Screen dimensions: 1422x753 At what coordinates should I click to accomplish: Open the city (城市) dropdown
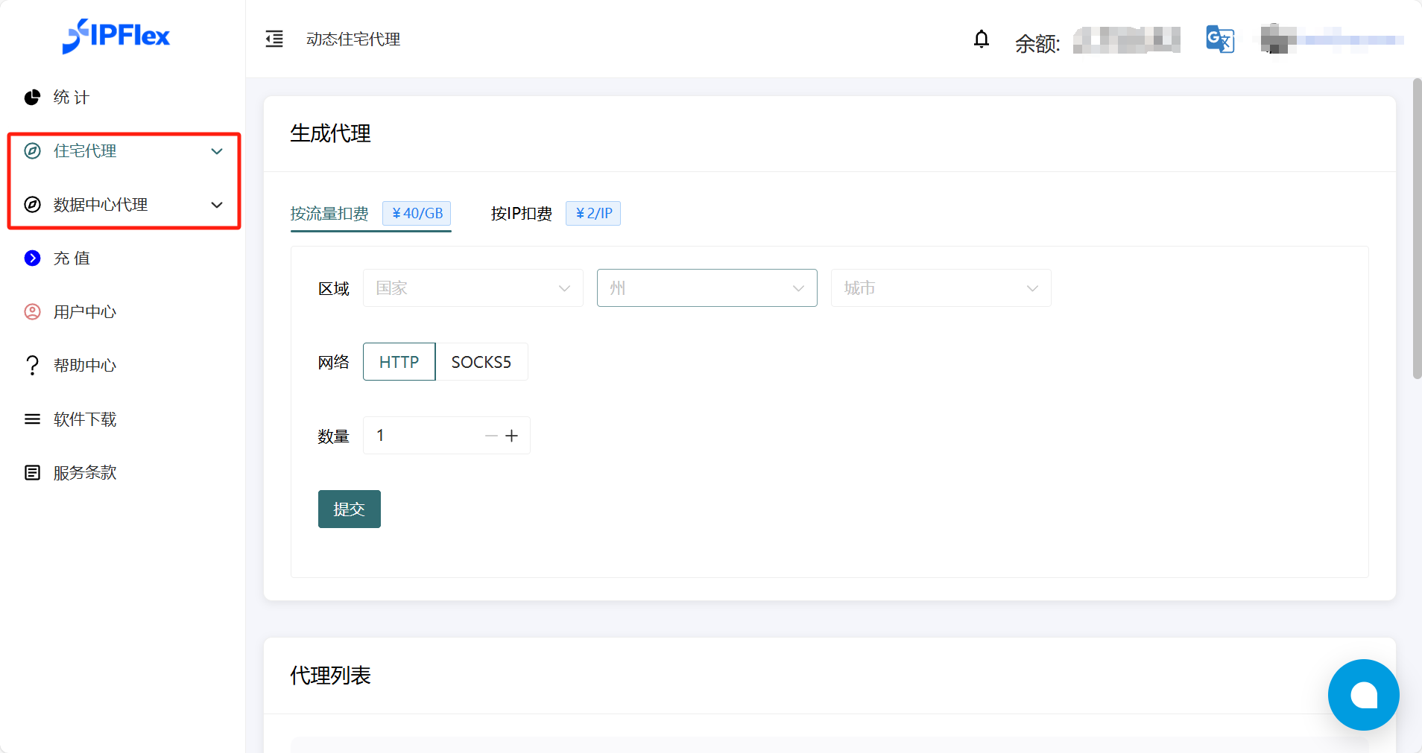pos(941,288)
